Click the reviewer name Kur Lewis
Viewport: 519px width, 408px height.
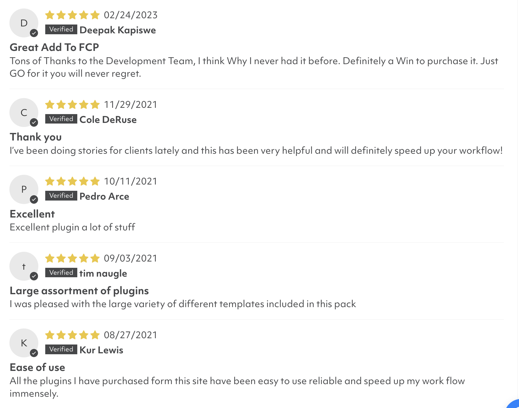pos(101,350)
